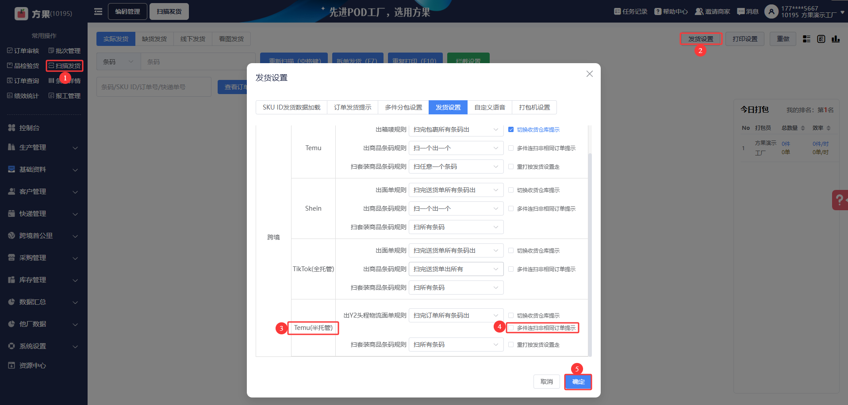Switch to 多件分包设置 tab
Screen dimensions: 848x405
[403, 107]
